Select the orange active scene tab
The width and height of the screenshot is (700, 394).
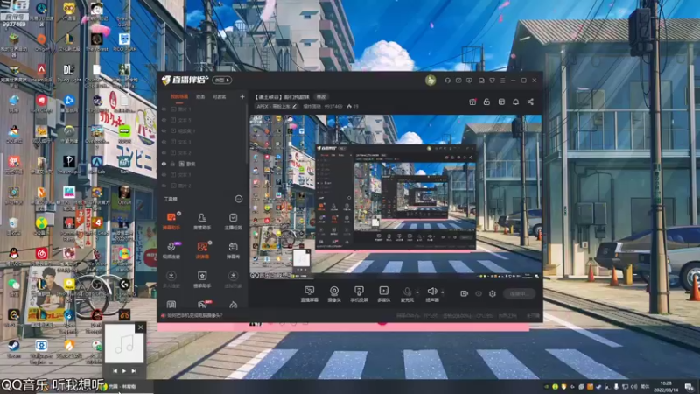[x=179, y=96]
